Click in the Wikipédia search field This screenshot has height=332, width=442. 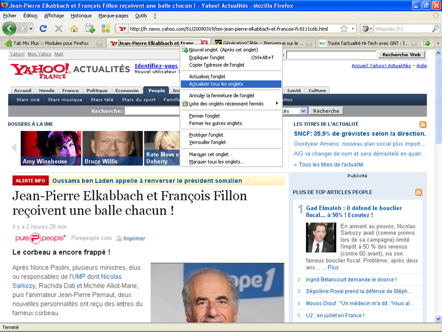[402, 29]
